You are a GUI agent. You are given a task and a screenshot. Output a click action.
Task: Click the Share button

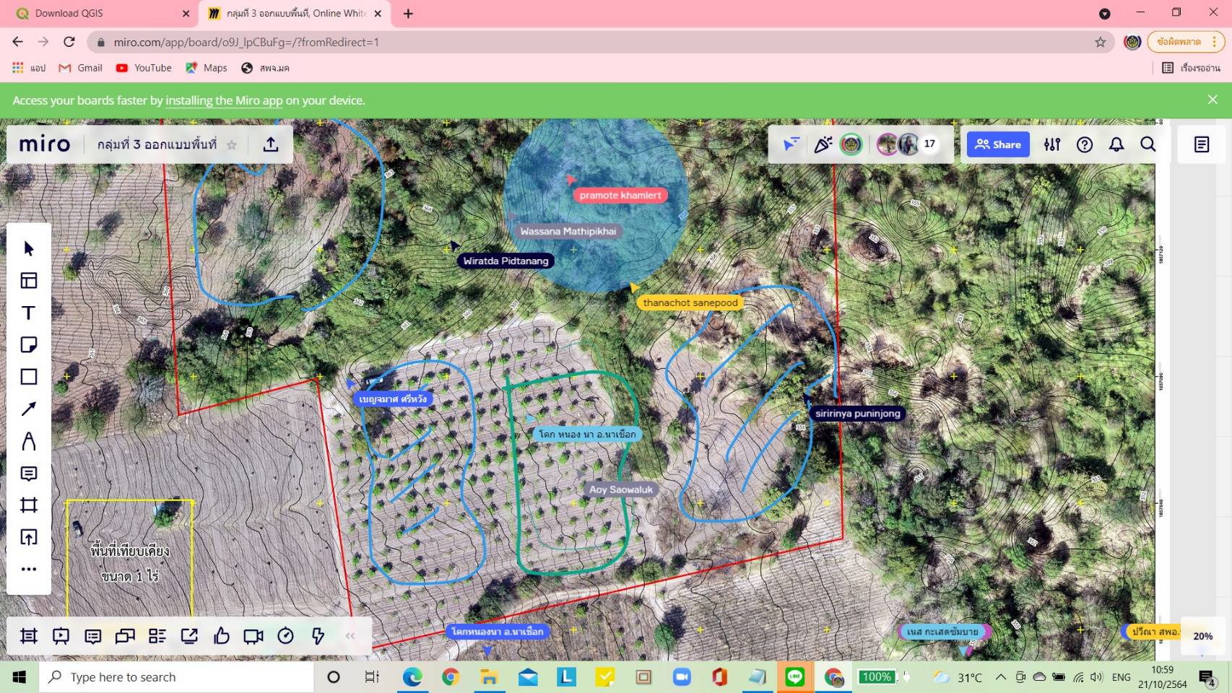pyautogui.click(x=998, y=144)
